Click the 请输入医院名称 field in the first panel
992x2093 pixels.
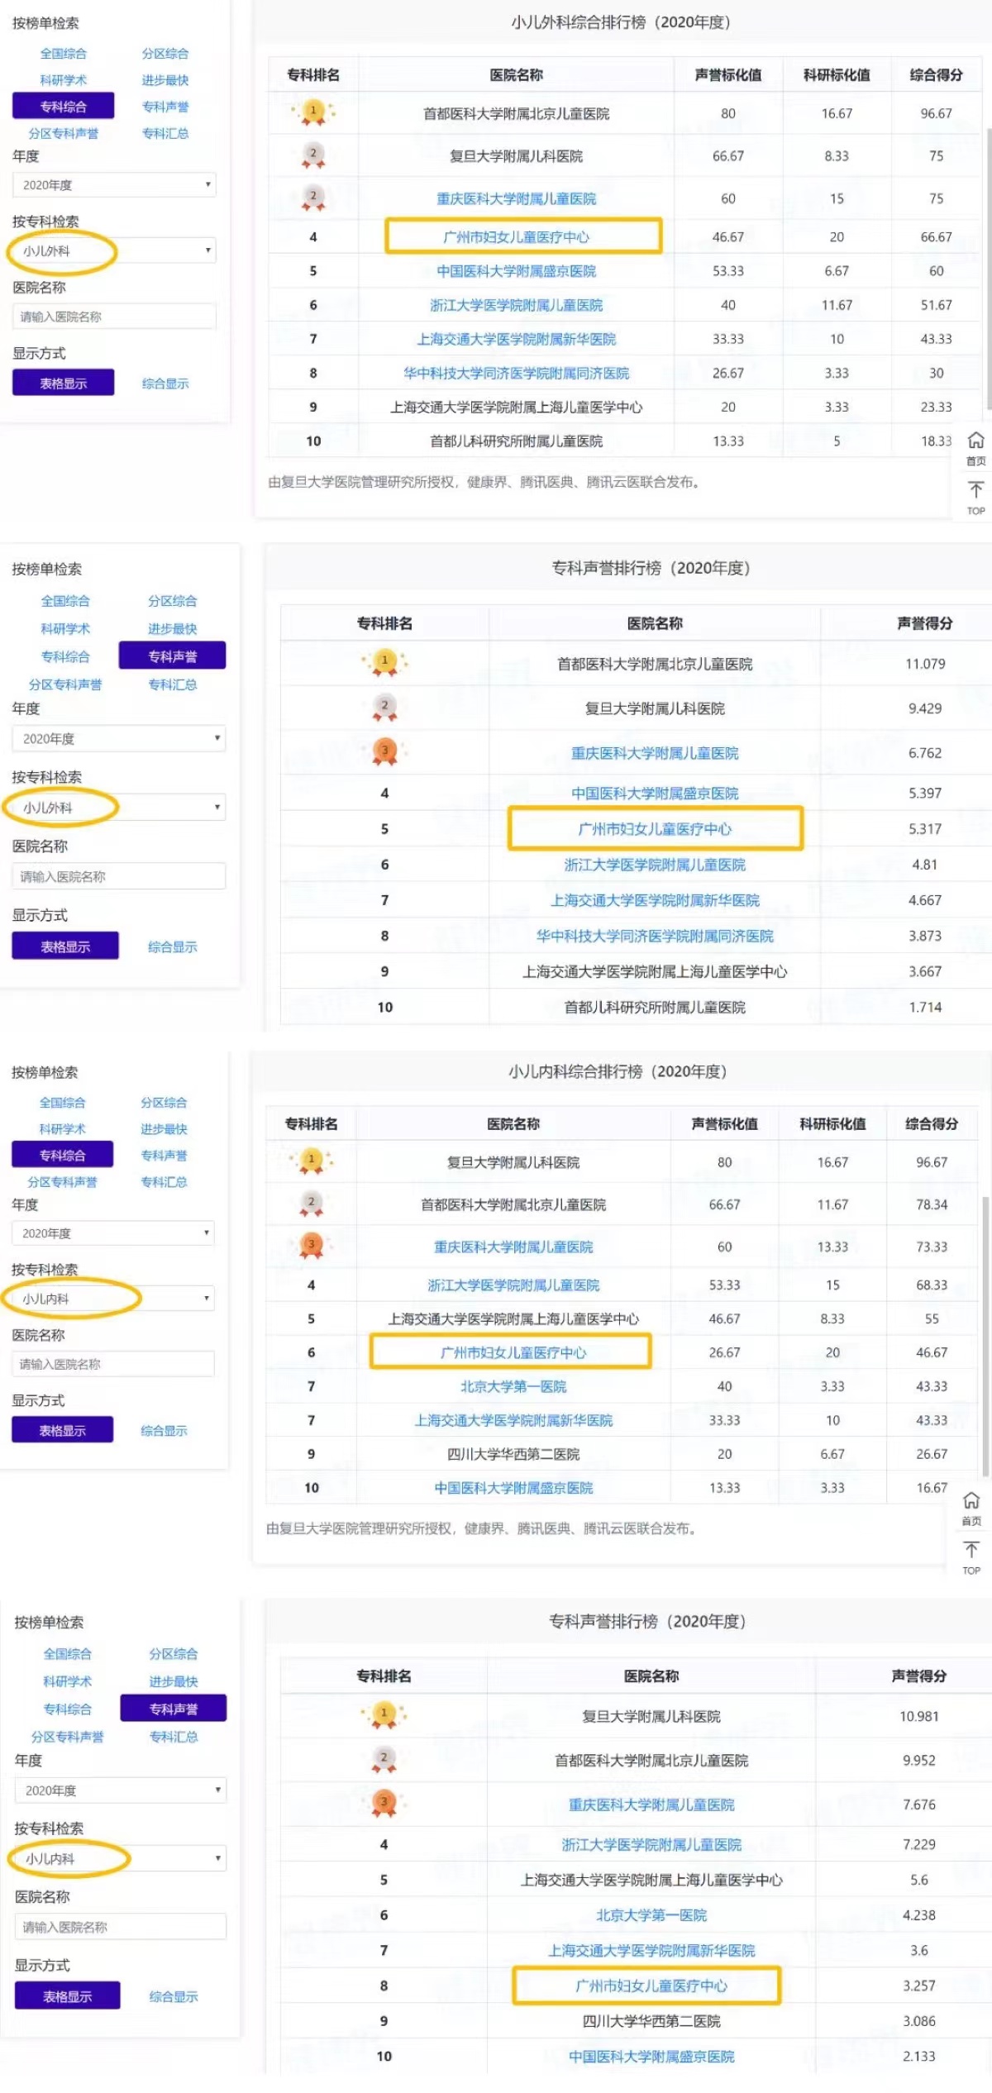tap(114, 316)
